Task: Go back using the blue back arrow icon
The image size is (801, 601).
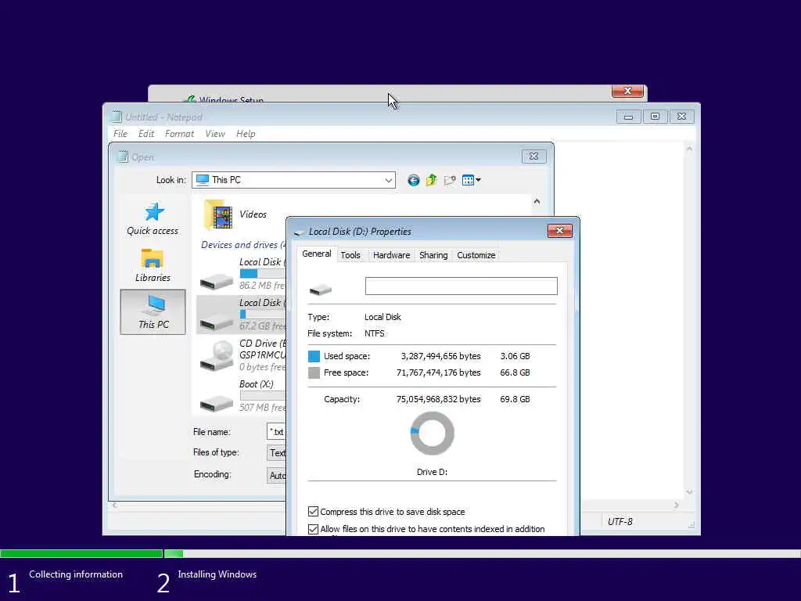Action: point(413,180)
